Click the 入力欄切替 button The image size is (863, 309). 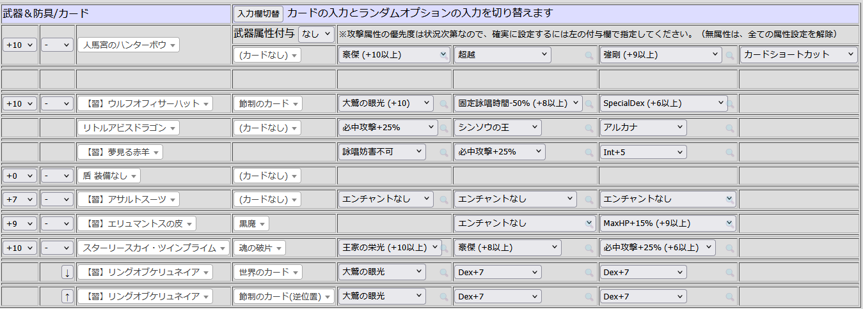pyautogui.click(x=258, y=14)
